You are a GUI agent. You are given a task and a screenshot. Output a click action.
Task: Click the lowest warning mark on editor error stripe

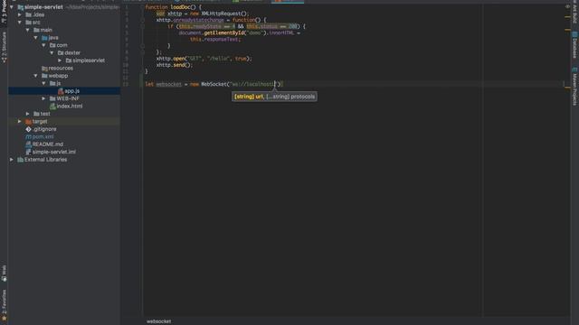(x=567, y=88)
